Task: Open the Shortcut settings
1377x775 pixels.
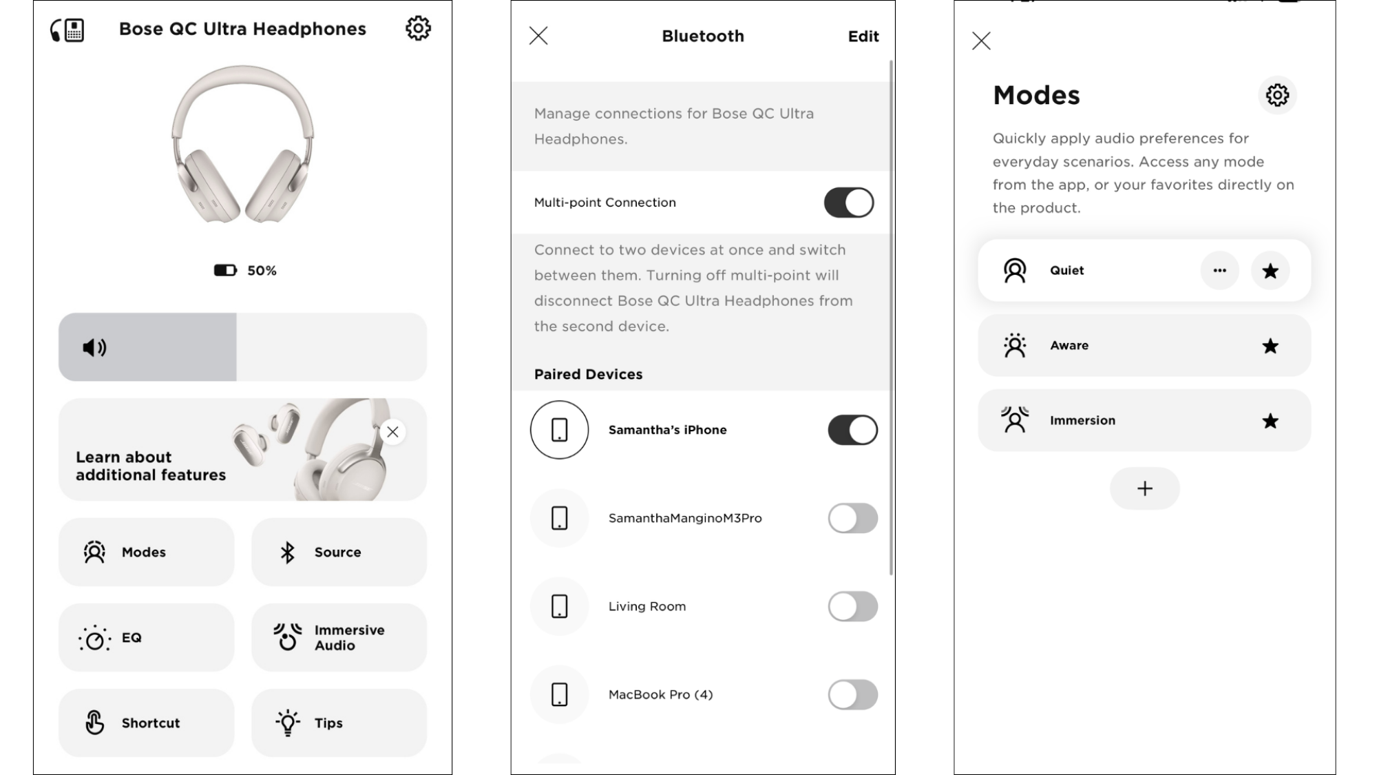Action: pyautogui.click(x=146, y=722)
